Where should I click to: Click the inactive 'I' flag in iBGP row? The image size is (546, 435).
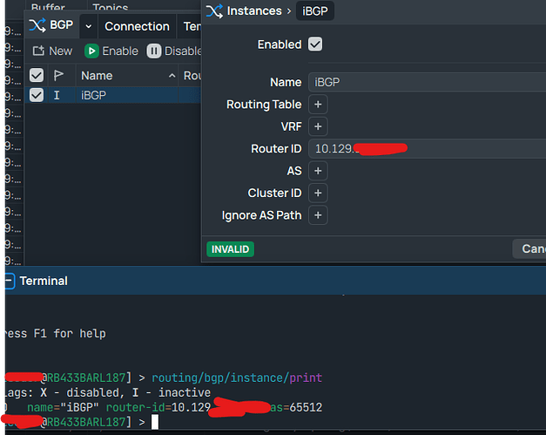pos(57,95)
